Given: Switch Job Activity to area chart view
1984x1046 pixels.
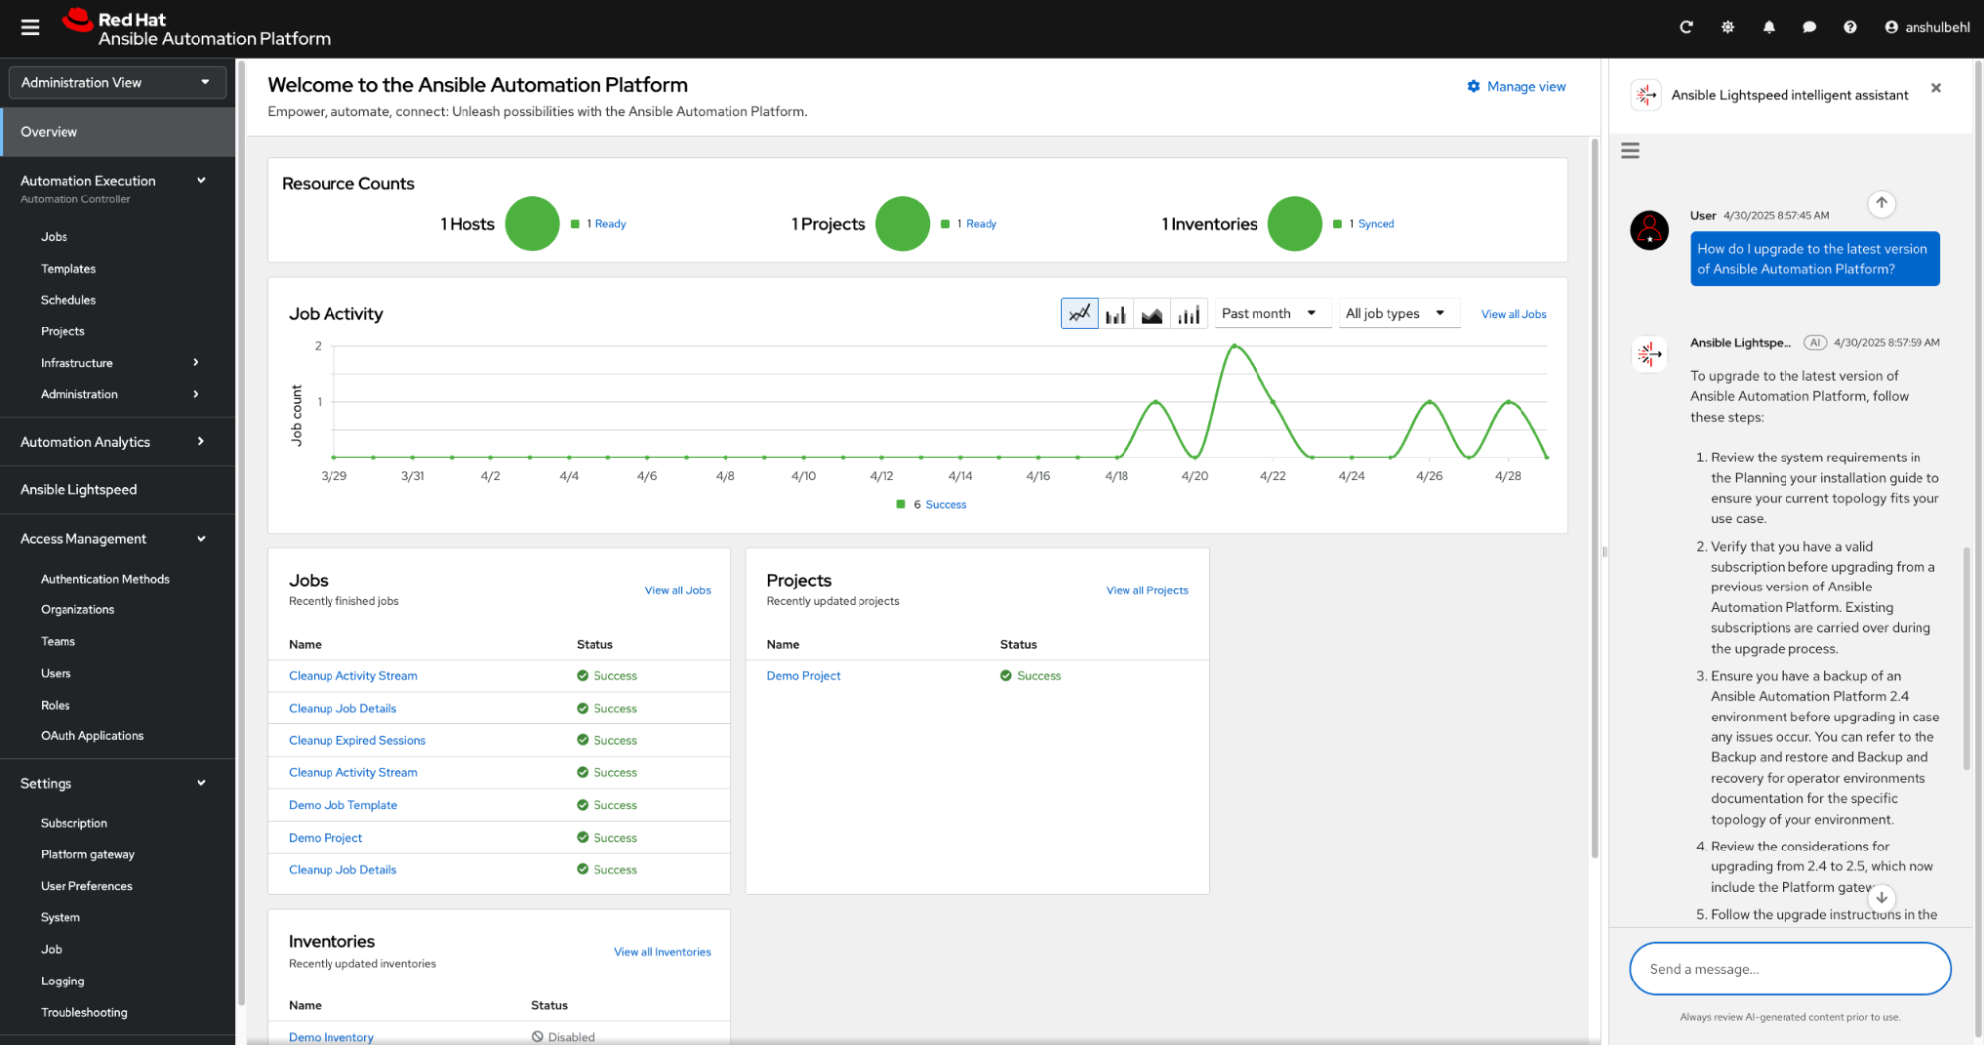Looking at the screenshot, I should (1152, 314).
